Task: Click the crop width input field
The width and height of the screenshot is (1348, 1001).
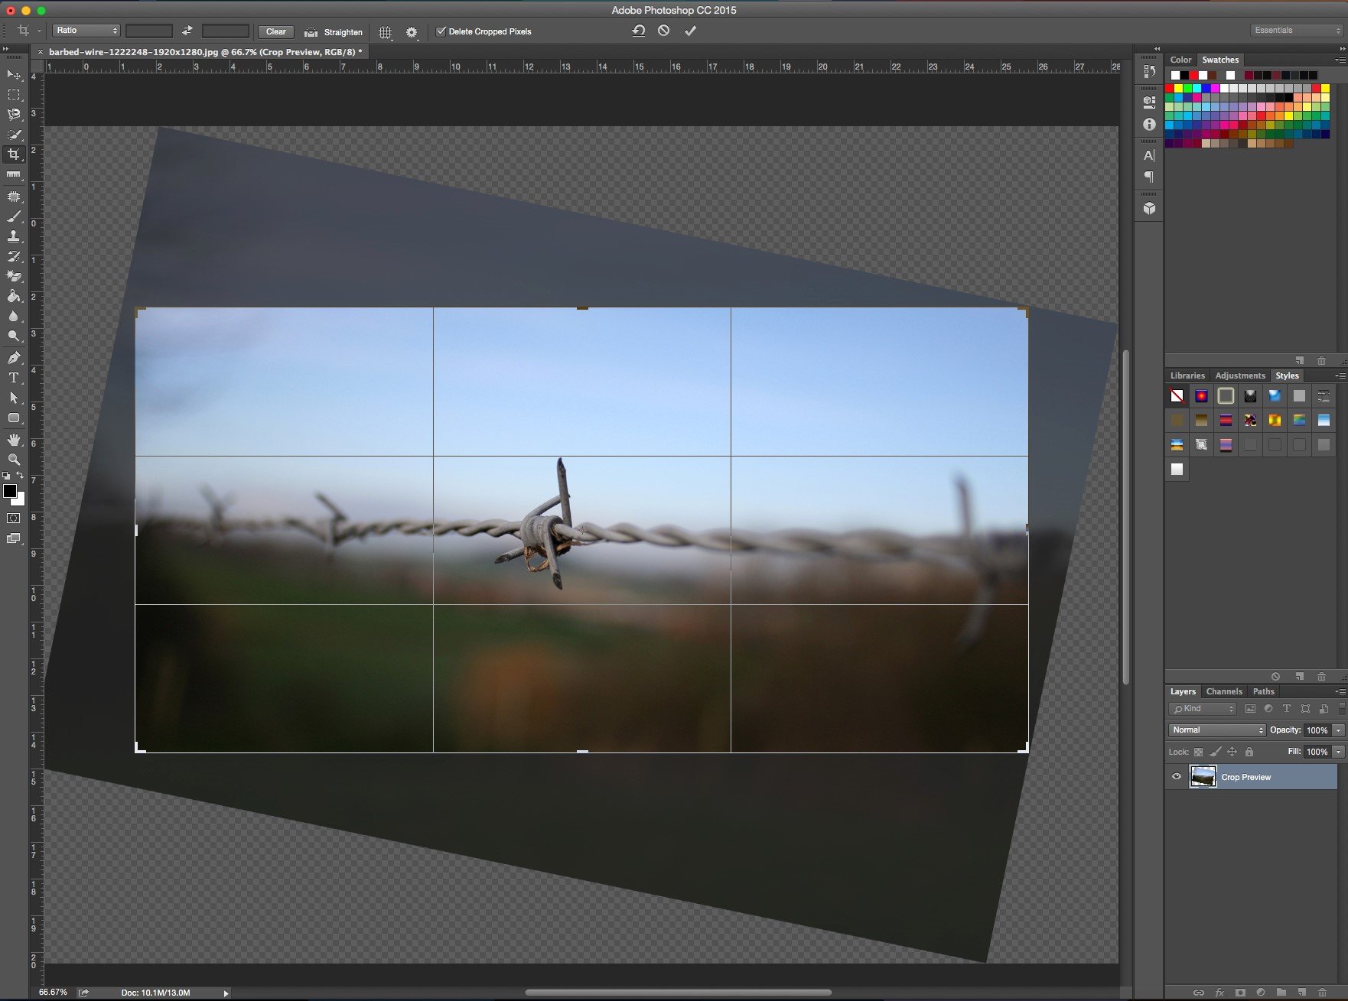Action: point(149,31)
